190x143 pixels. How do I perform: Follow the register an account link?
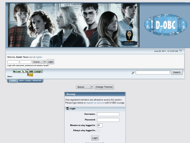[95, 103]
